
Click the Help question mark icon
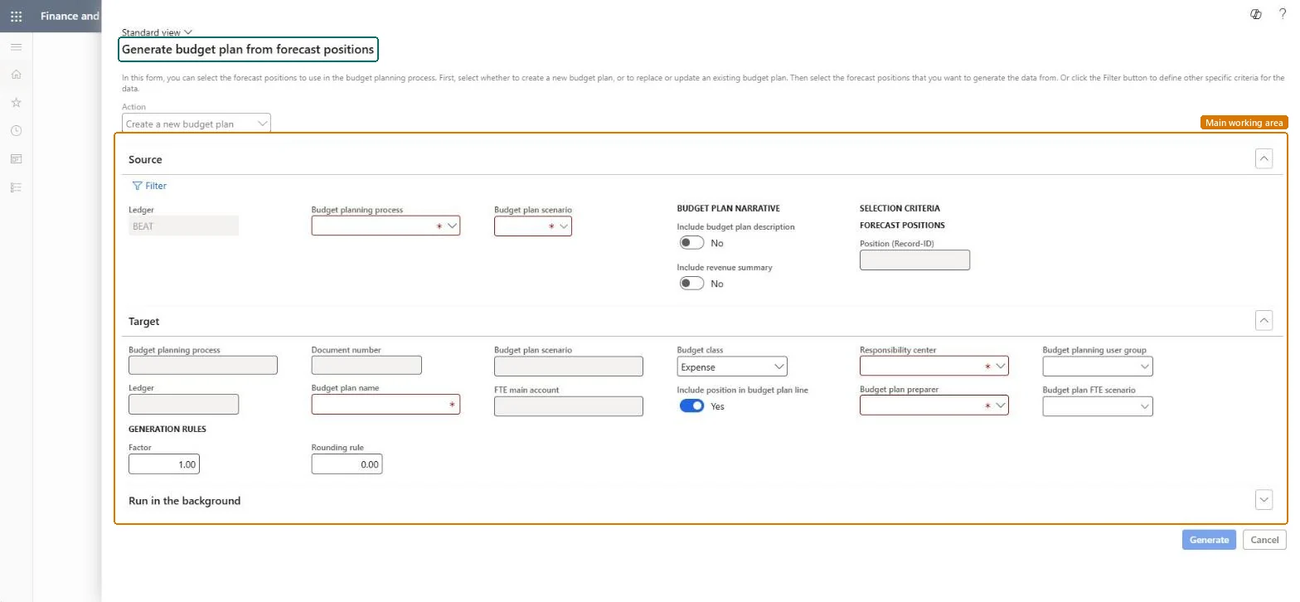(1283, 14)
